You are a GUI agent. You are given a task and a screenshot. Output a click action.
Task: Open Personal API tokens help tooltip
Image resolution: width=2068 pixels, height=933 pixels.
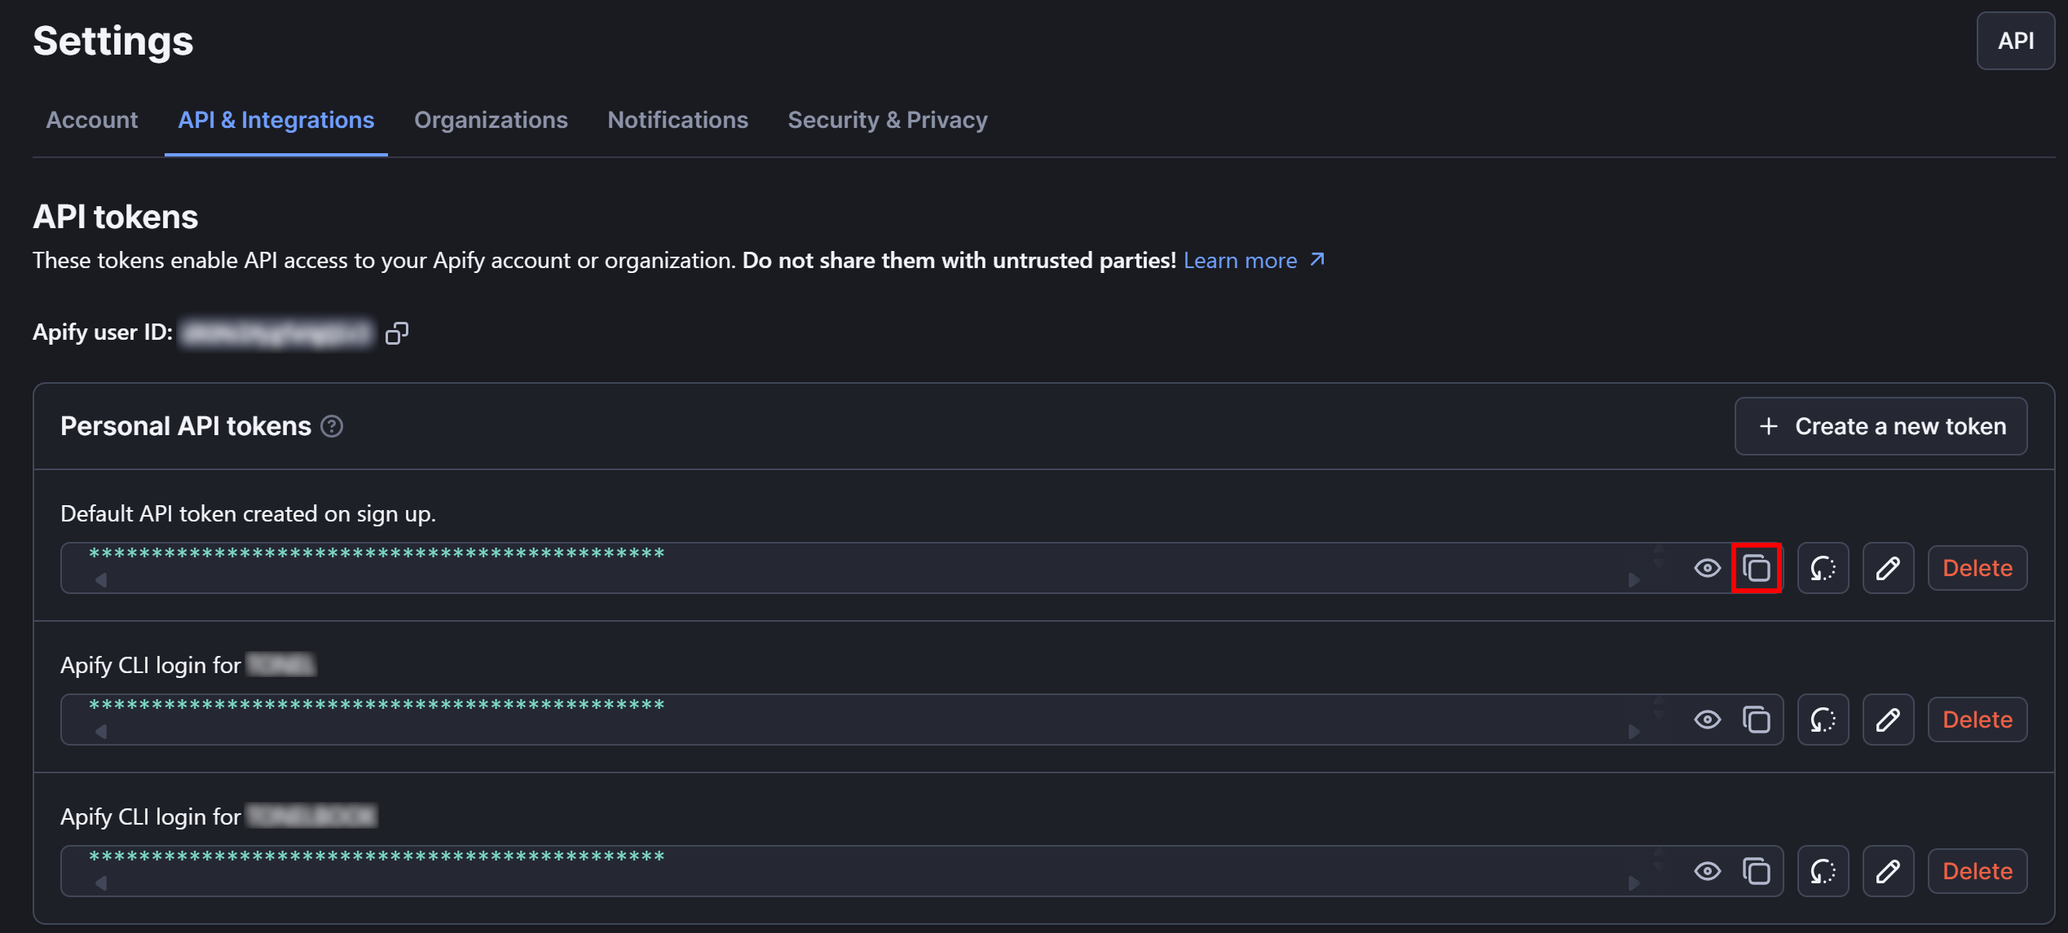pos(331,426)
